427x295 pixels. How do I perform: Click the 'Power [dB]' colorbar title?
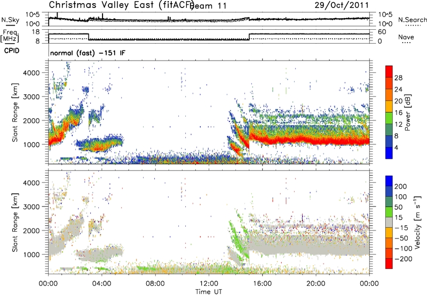[x=408, y=112]
